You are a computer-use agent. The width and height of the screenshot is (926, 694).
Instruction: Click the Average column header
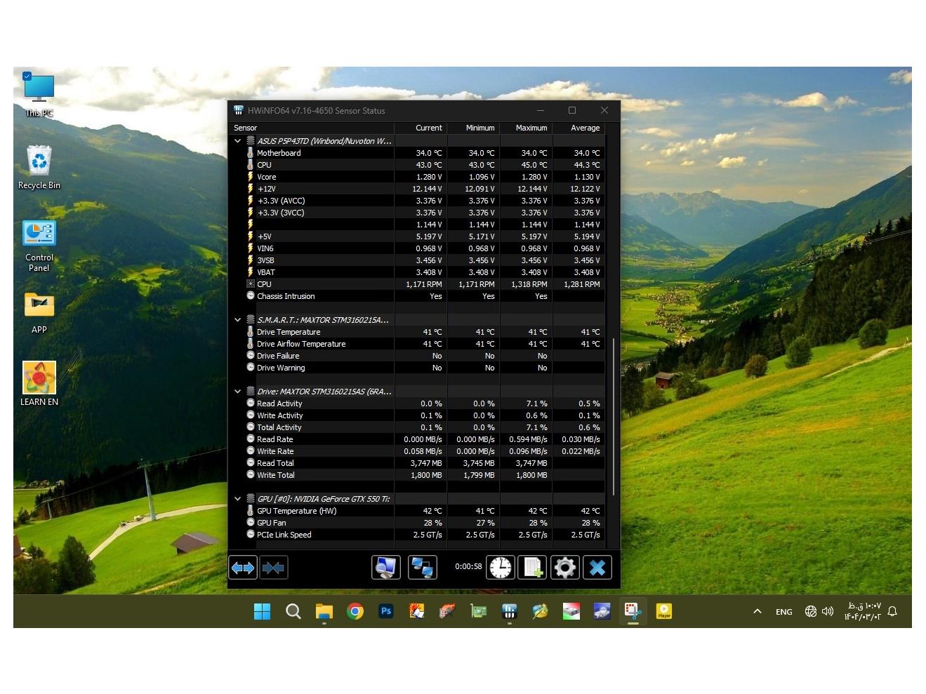pyautogui.click(x=584, y=128)
